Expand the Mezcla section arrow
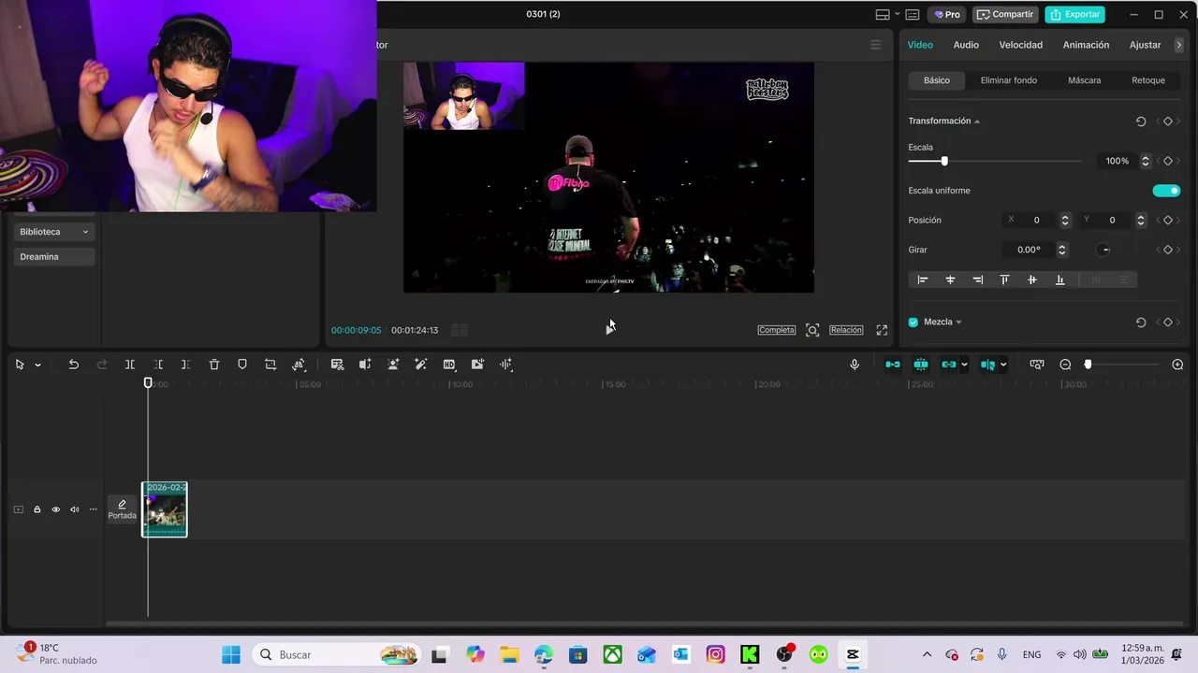The height and width of the screenshot is (673, 1198). 958,322
